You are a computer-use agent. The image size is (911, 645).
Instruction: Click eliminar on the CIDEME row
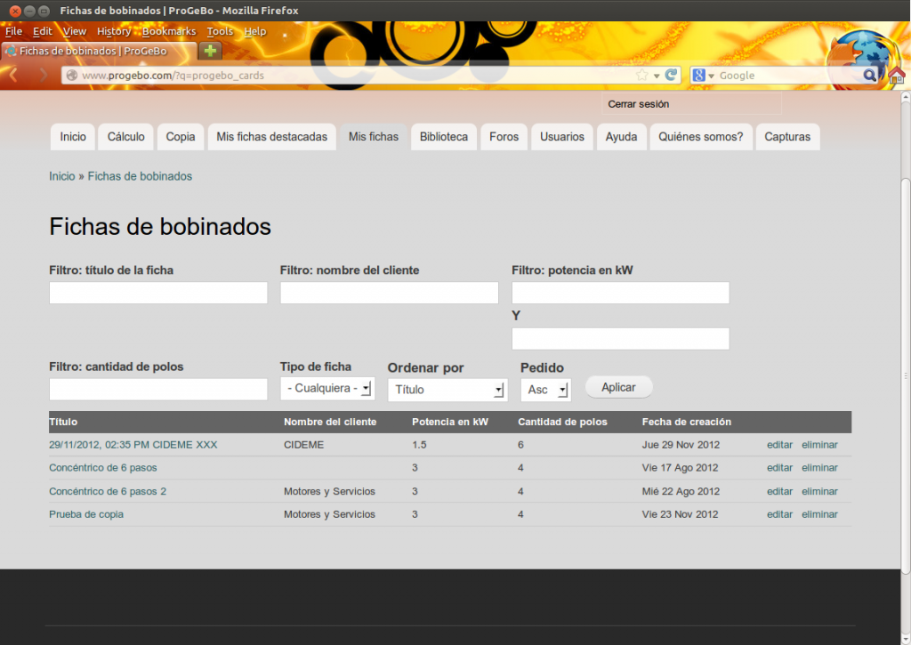pyautogui.click(x=819, y=445)
